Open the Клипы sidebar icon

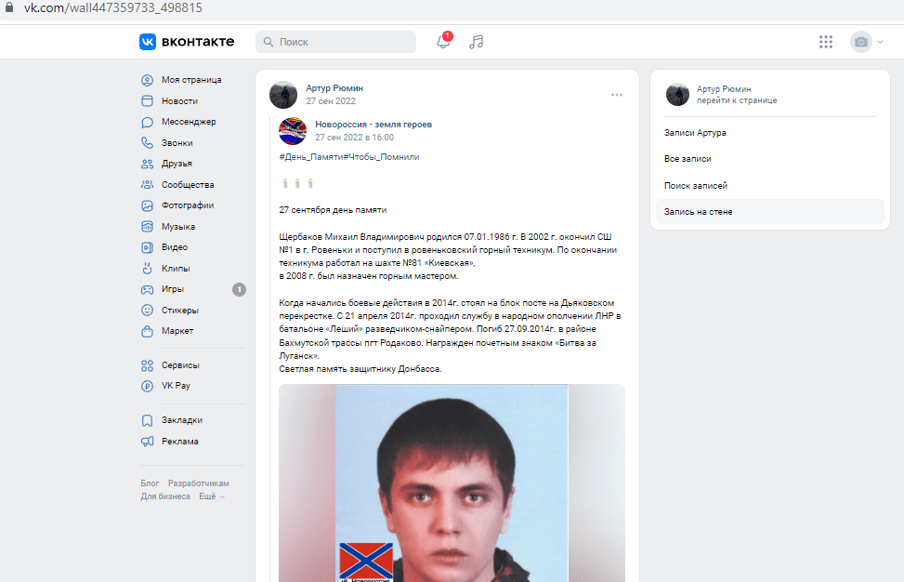[x=147, y=268]
